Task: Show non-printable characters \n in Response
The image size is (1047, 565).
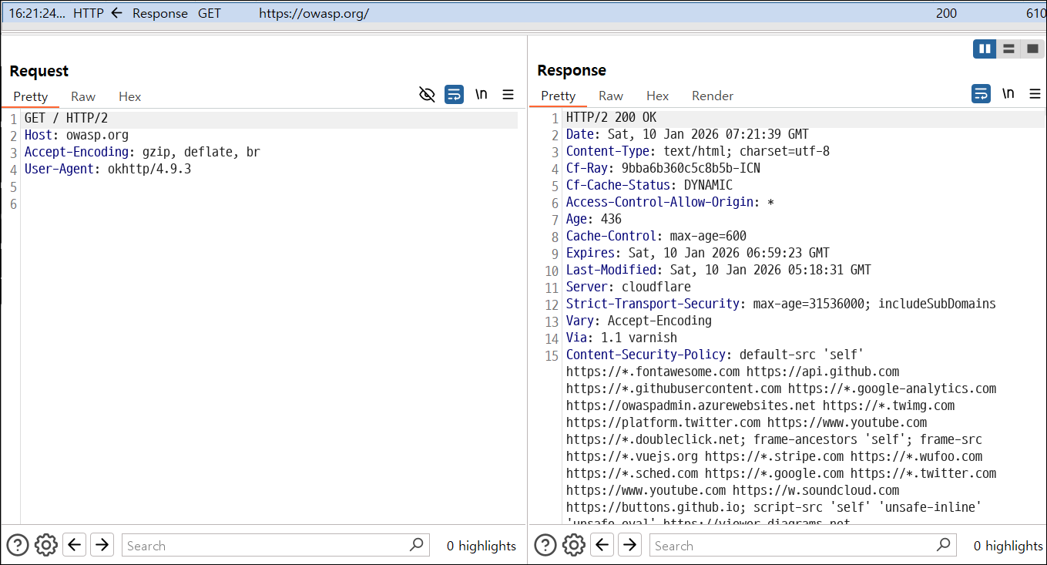Action: click(1008, 94)
